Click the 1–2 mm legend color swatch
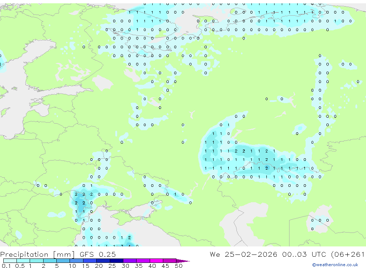 (x=37, y=261)
